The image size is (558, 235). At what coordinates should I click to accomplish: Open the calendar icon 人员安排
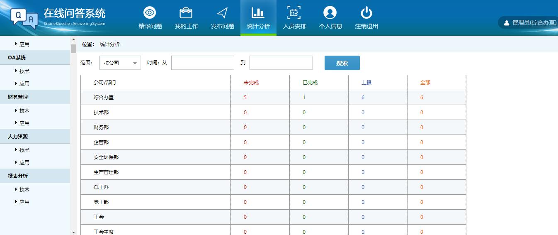pyautogui.click(x=294, y=13)
